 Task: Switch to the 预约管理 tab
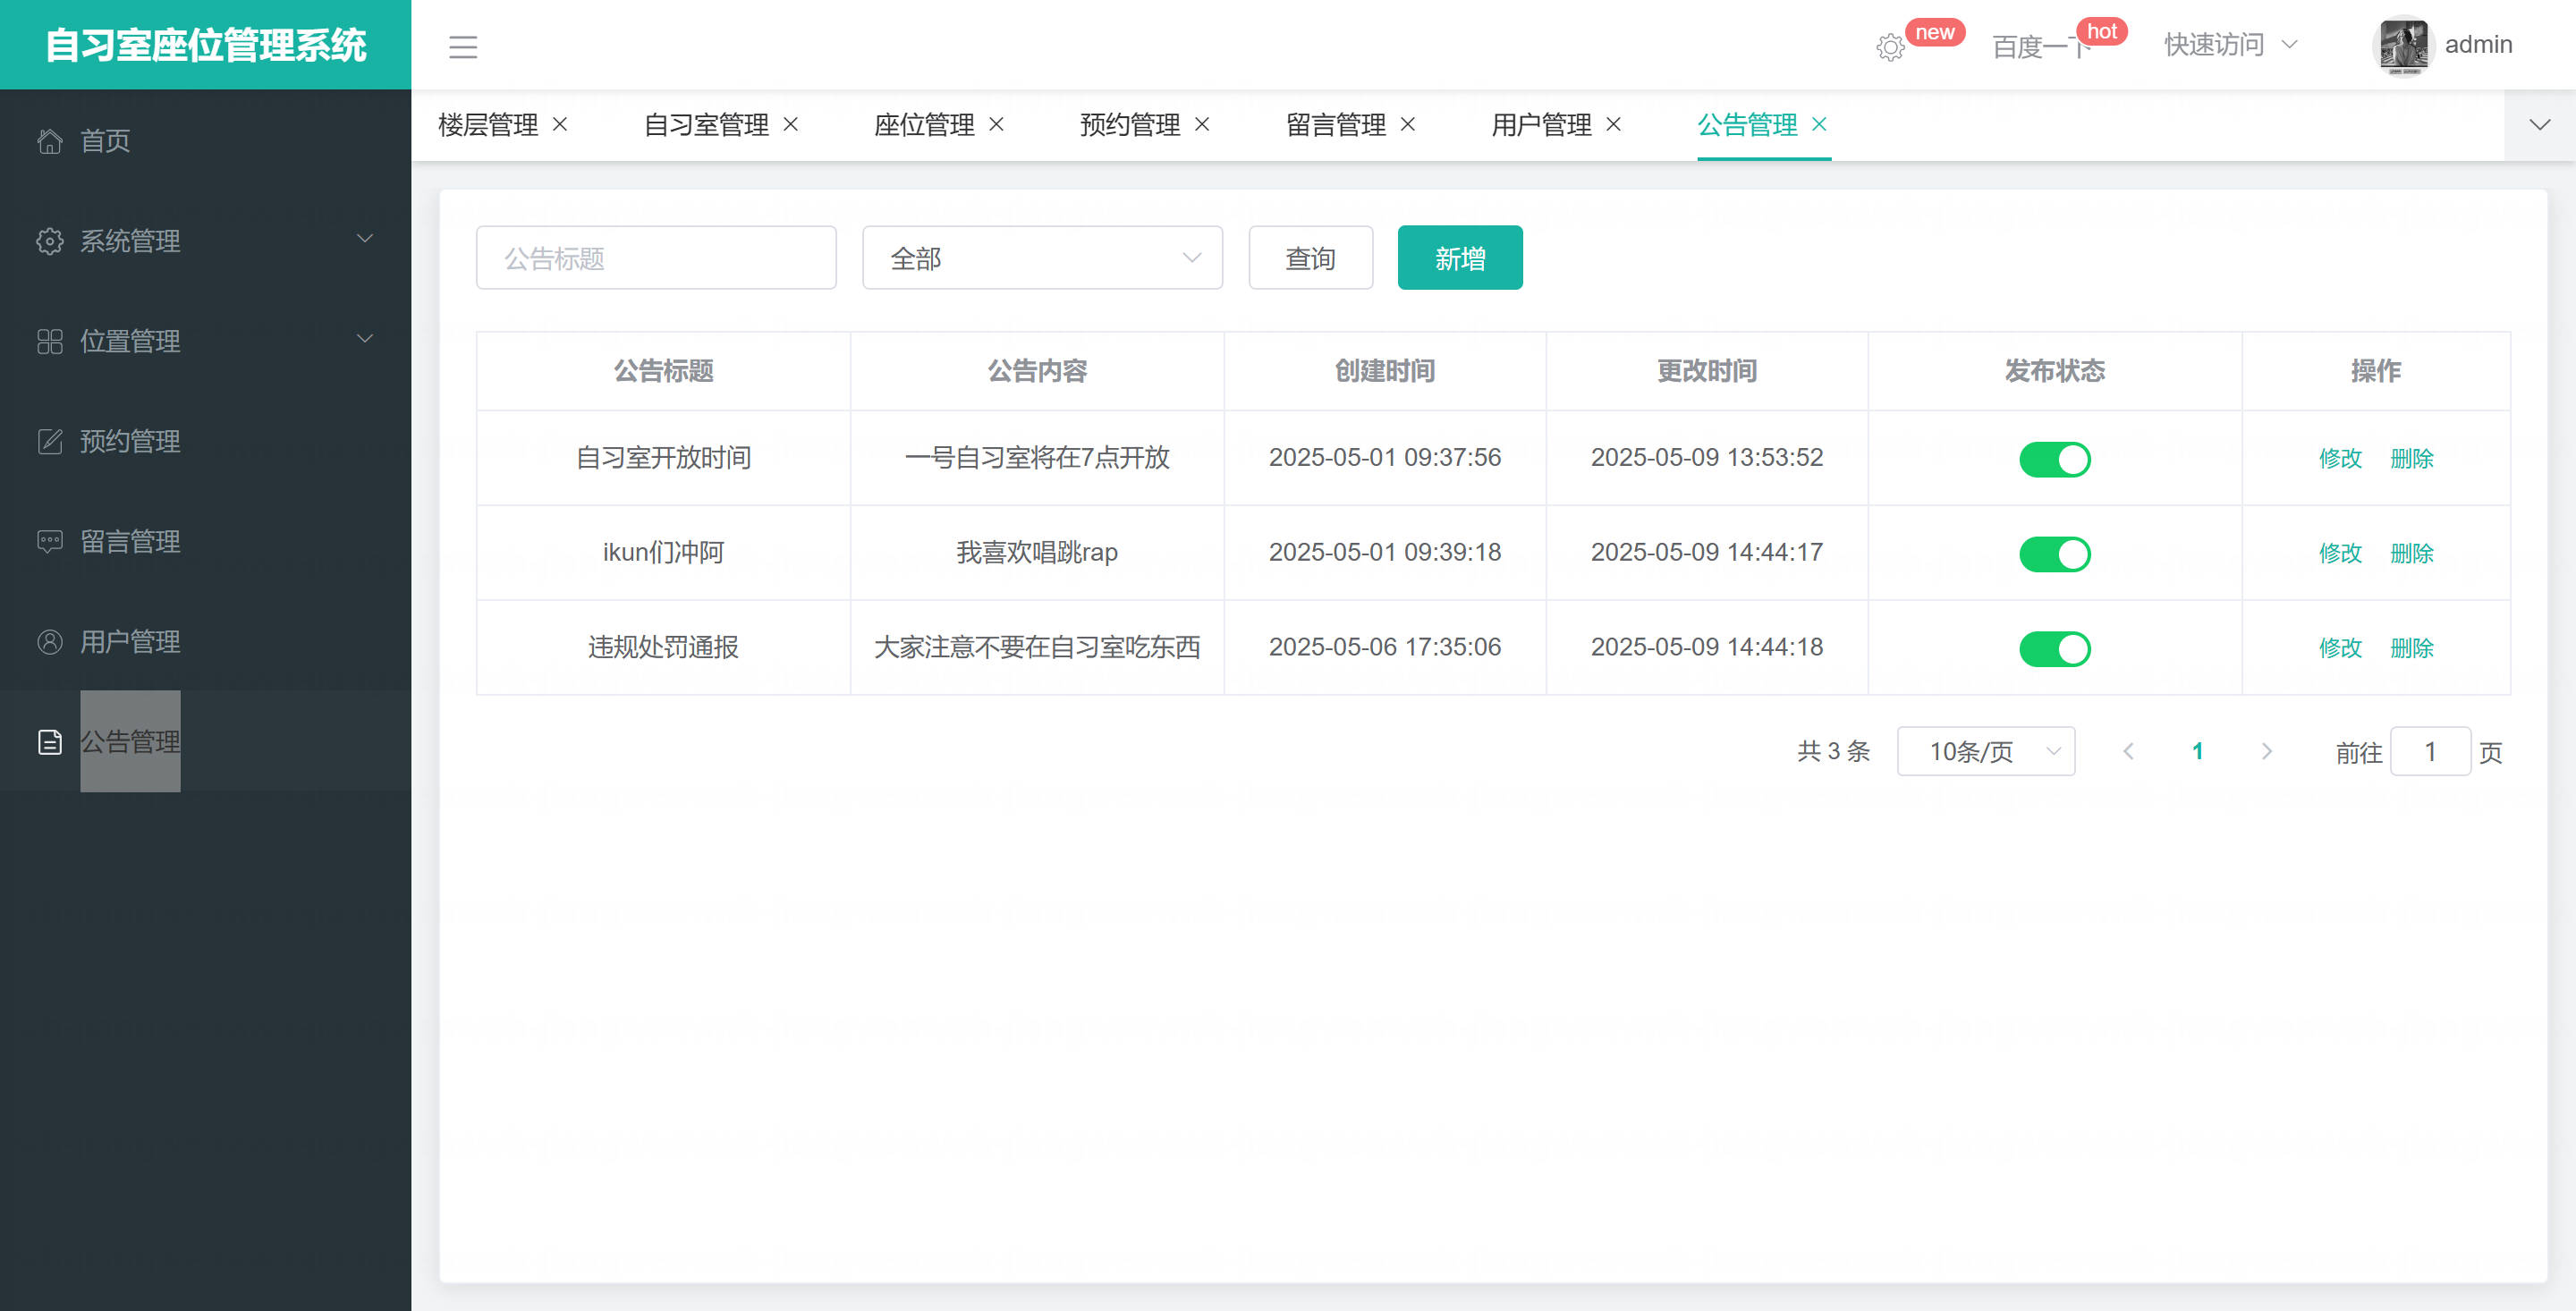coord(1130,125)
